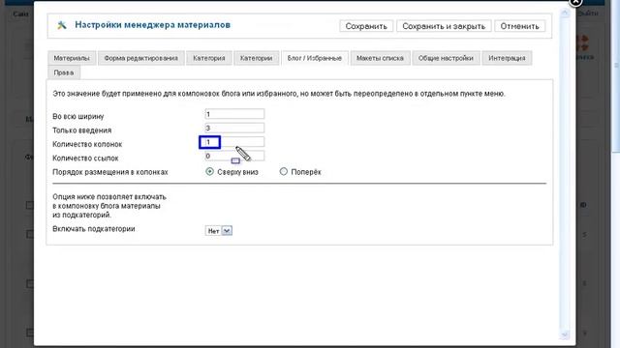Open the Категории tab
The image size is (620, 348).
point(256,58)
